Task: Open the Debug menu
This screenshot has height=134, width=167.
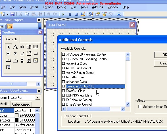Action: pyautogui.click(x=62, y=7)
